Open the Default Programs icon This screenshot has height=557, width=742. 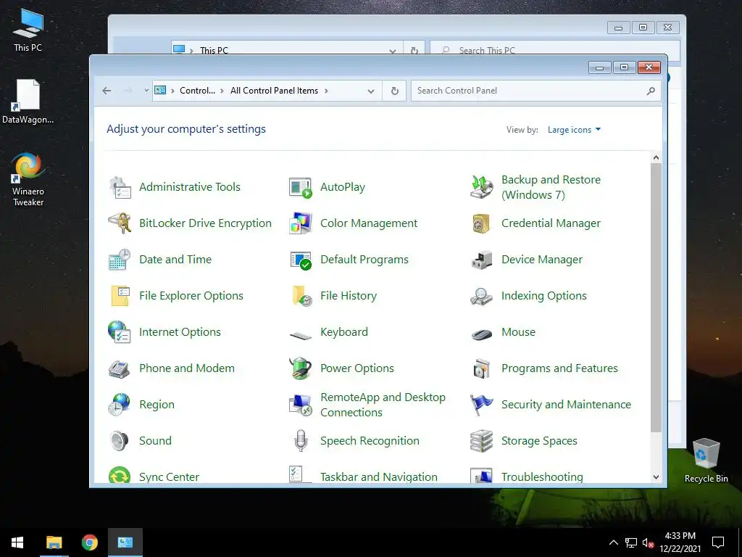tap(301, 260)
